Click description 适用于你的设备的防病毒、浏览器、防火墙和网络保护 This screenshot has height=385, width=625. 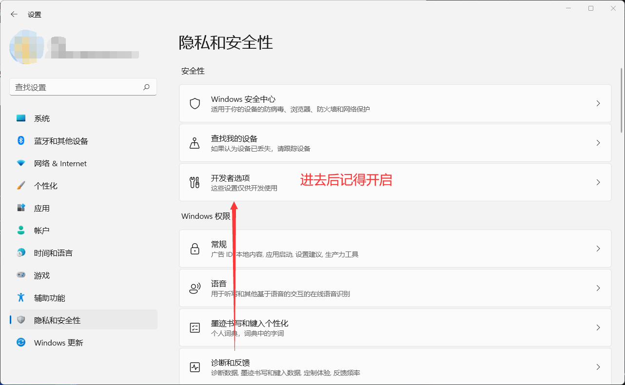click(291, 109)
